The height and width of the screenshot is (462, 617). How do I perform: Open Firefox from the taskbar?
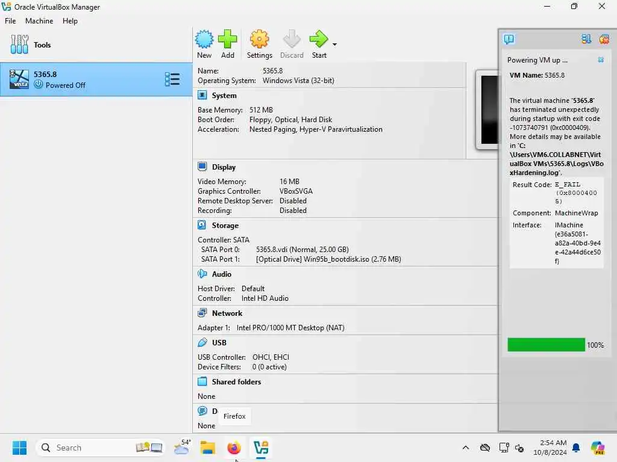[234, 448]
